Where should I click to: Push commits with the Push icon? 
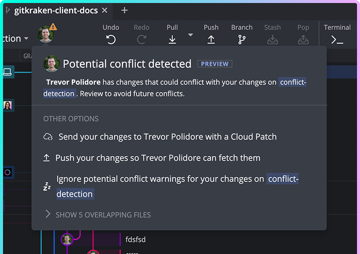(211, 39)
